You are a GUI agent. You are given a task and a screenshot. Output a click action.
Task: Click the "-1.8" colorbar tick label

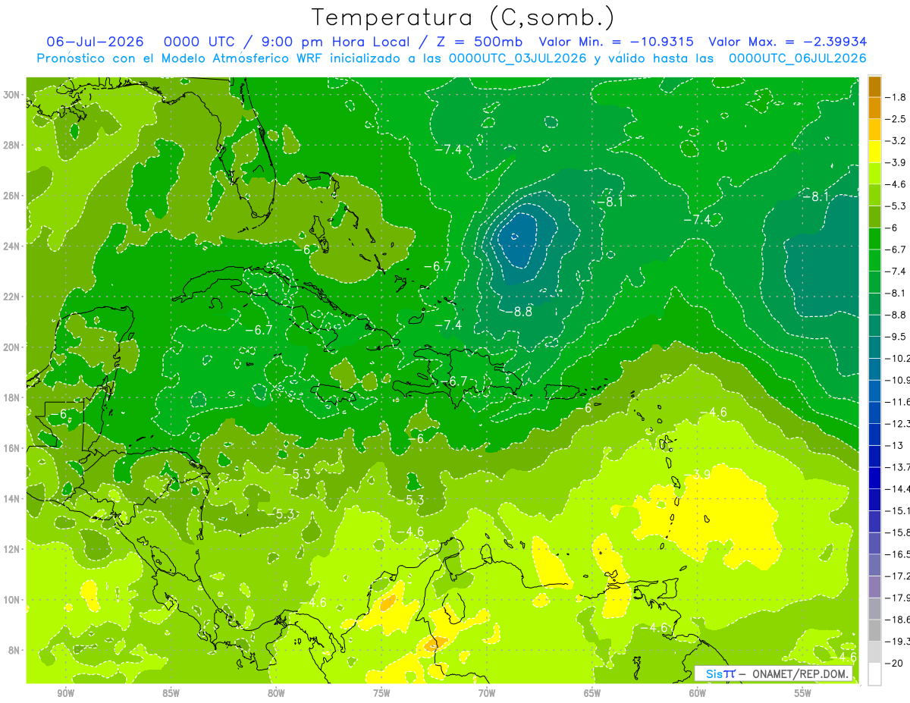(x=896, y=97)
